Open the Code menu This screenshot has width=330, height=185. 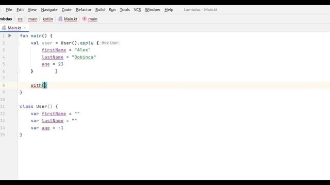point(67,10)
